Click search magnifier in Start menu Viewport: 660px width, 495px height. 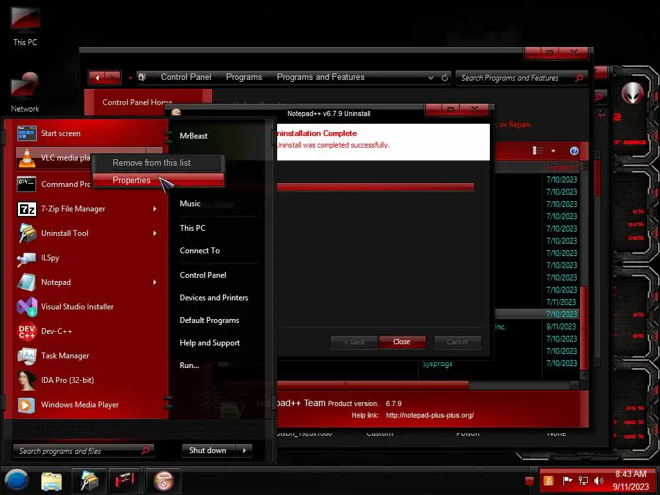(x=145, y=451)
